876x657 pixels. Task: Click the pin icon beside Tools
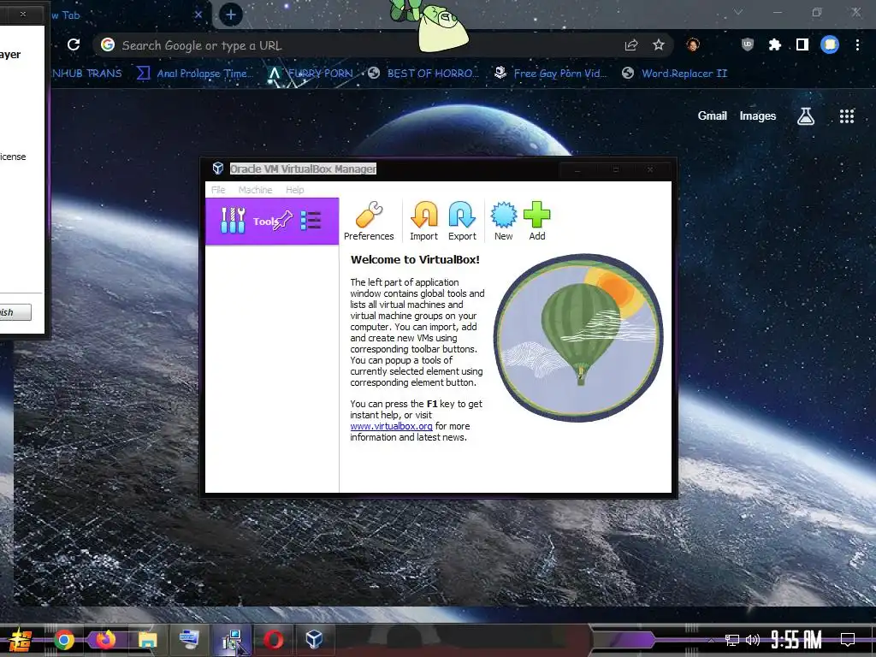click(x=283, y=220)
